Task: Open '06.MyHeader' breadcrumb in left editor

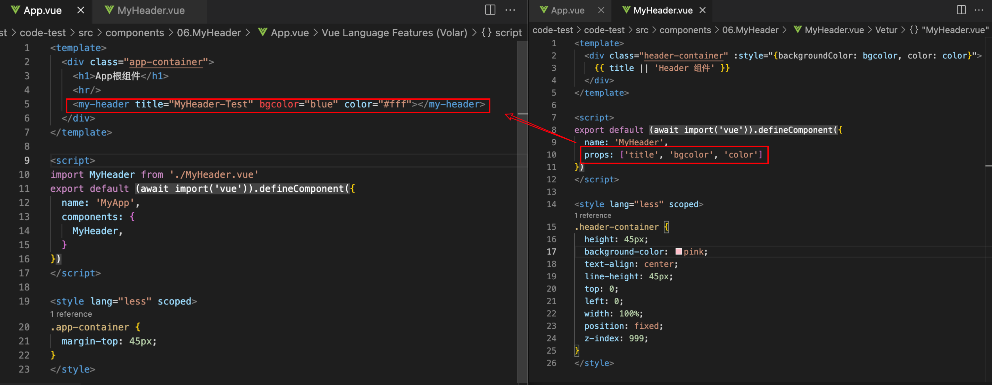Action: coord(209,33)
